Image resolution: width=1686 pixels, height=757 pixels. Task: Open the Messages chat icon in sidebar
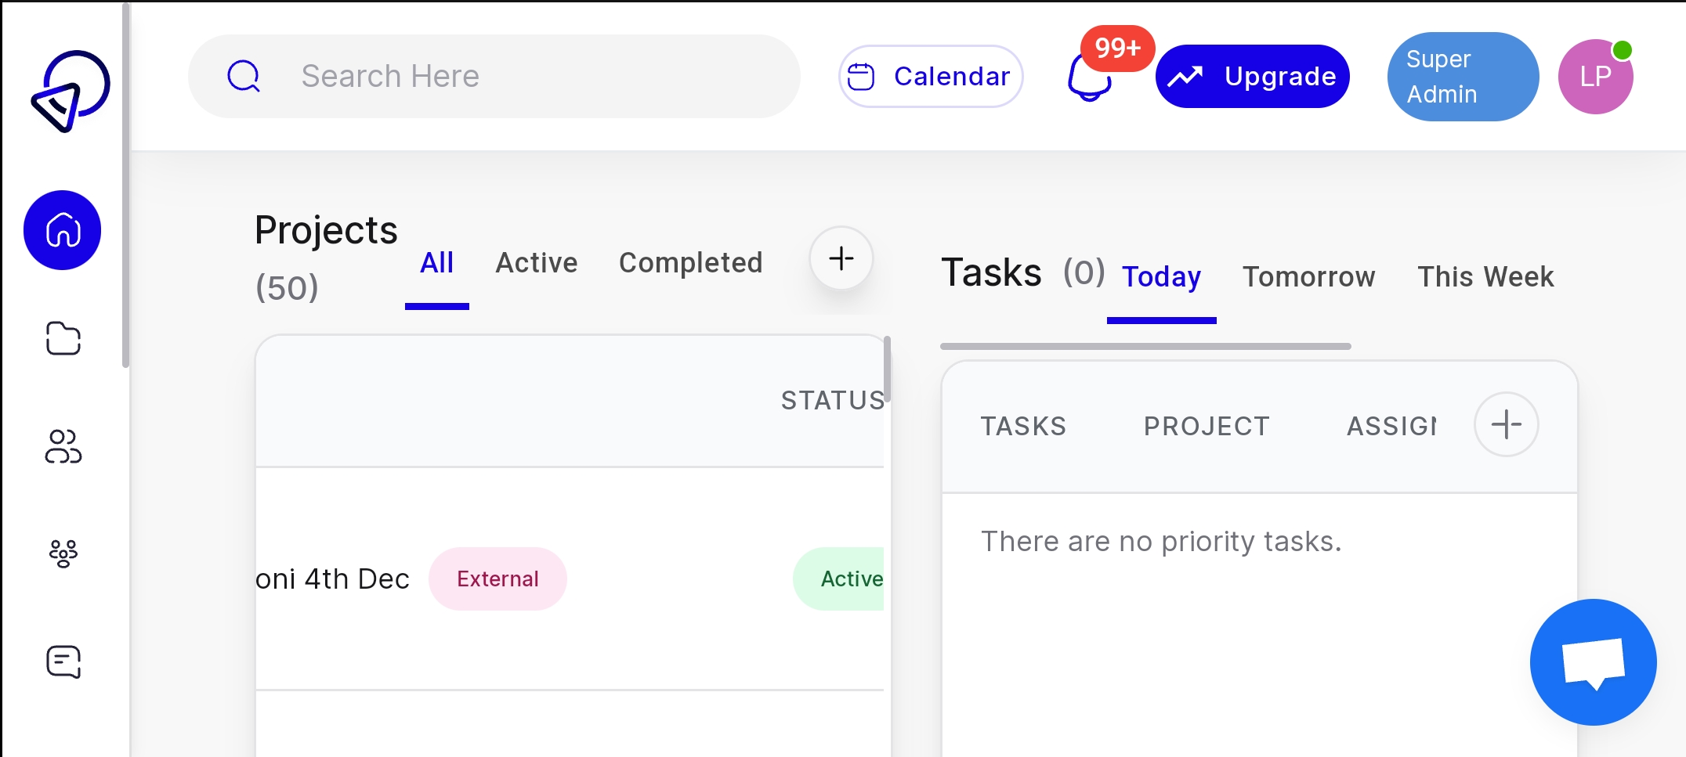pos(63,661)
